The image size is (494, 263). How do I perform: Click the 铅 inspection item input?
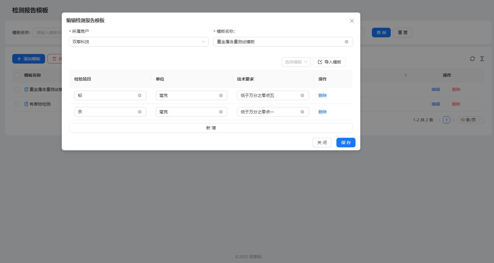point(110,95)
